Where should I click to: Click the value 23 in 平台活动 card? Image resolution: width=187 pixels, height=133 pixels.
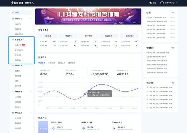pyautogui.click(x=54, y=42)
